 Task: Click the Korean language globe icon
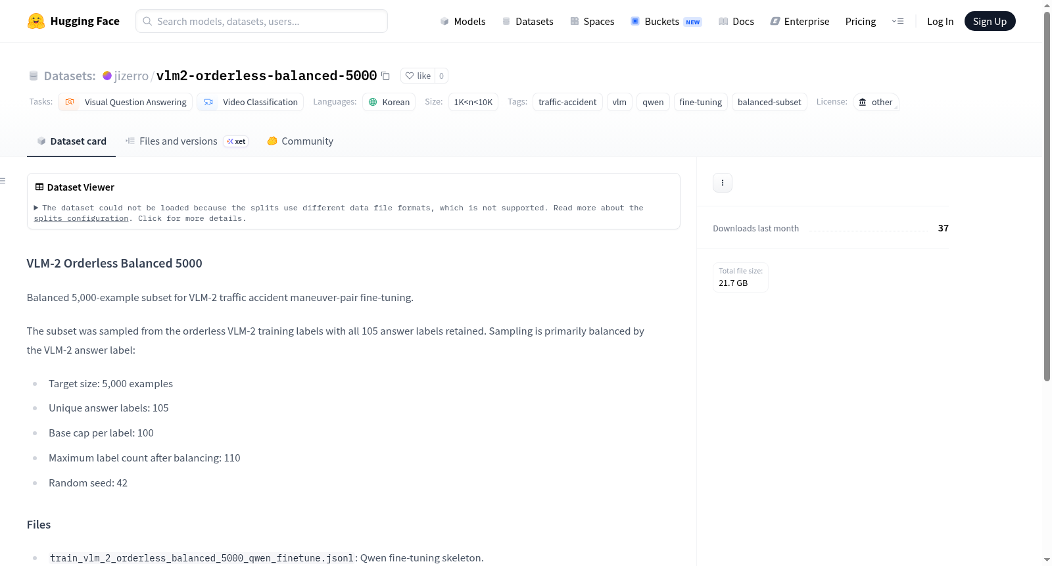point(373,102)
